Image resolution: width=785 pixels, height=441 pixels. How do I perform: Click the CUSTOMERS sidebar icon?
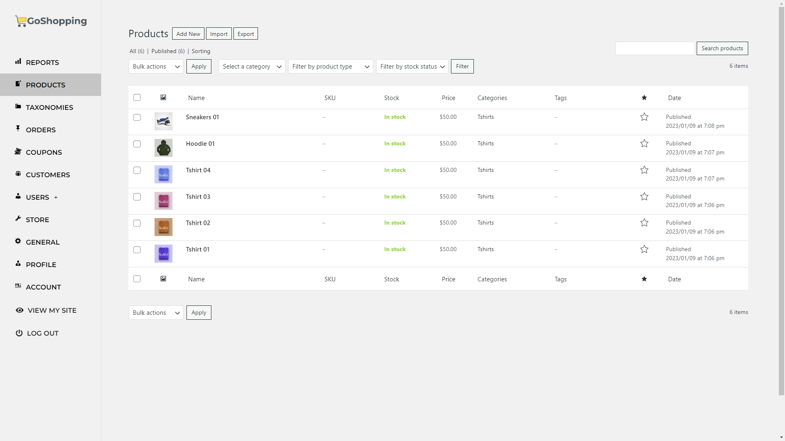coord(18,174)
